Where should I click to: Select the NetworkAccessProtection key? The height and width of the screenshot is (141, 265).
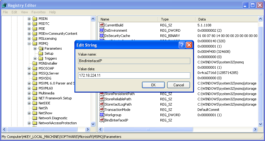pos(57,123)
